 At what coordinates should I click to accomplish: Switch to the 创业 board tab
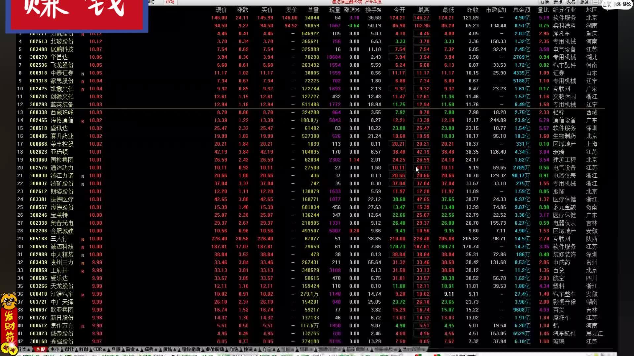click(69, 349)
